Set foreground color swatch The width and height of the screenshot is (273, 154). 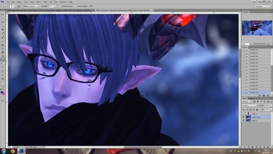[x=2, y=92]
